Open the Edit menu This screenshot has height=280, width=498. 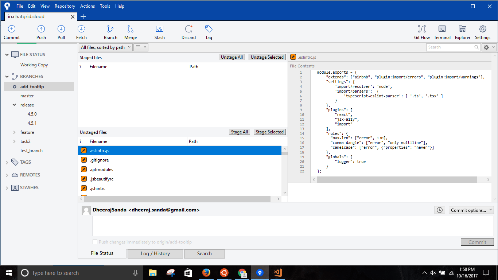(32, 6)
